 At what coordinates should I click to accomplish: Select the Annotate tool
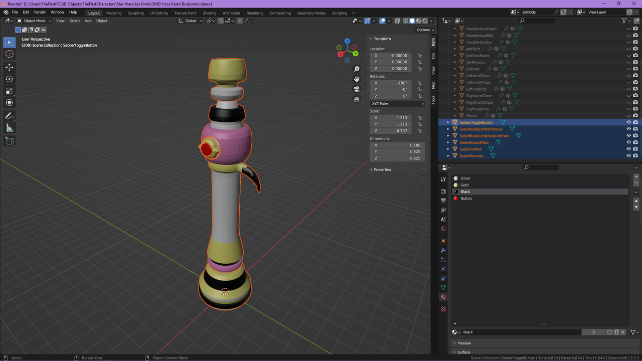pyautogui.click(x=10, y=116)
